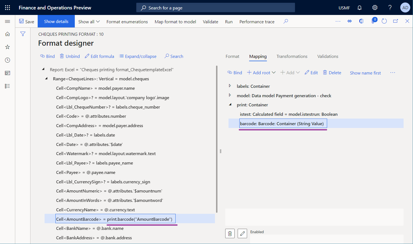Open the Add dropdown in mapping toolbar
413x244 pixels.
pyautogui.click(x=290, y=73)
